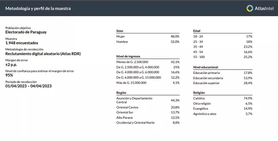Select the Metodología y perfil de la muestra title
This screenshot has height=141, width=278.
tap(38, 8)
